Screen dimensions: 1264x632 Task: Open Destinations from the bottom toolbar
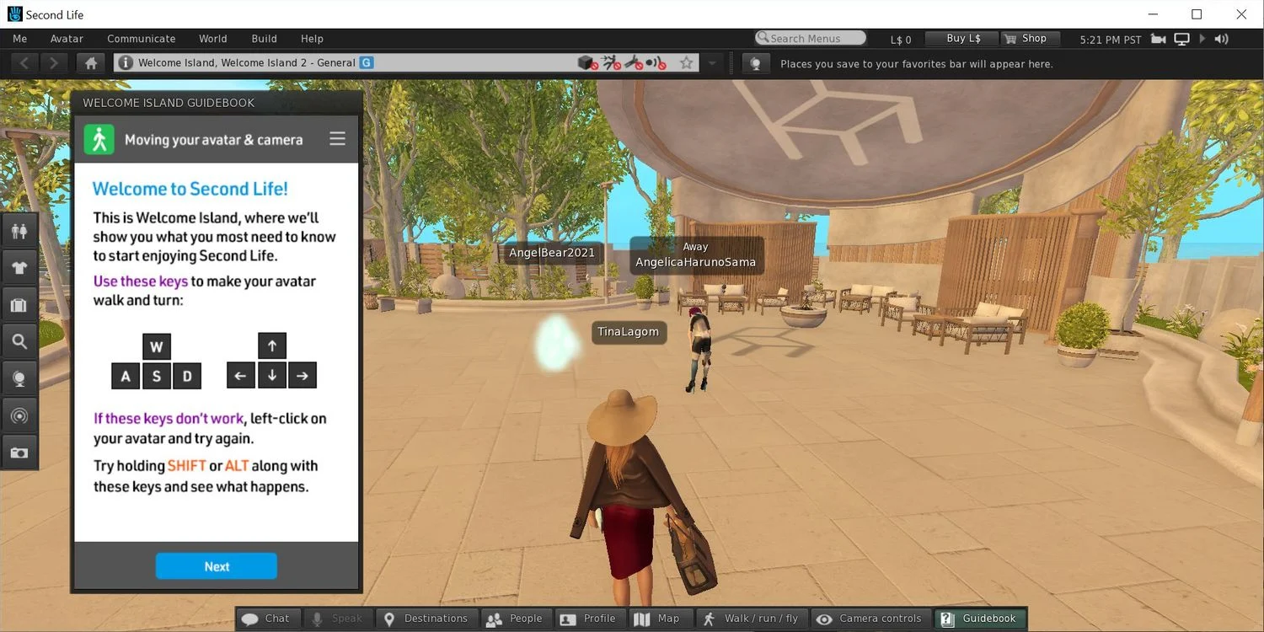click(427, 619)
